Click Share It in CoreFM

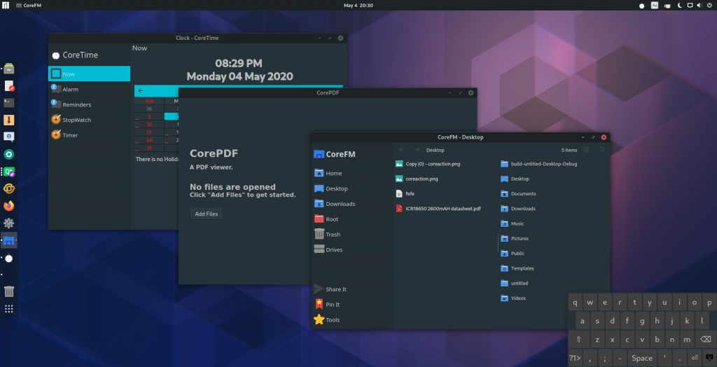point(335,289)
